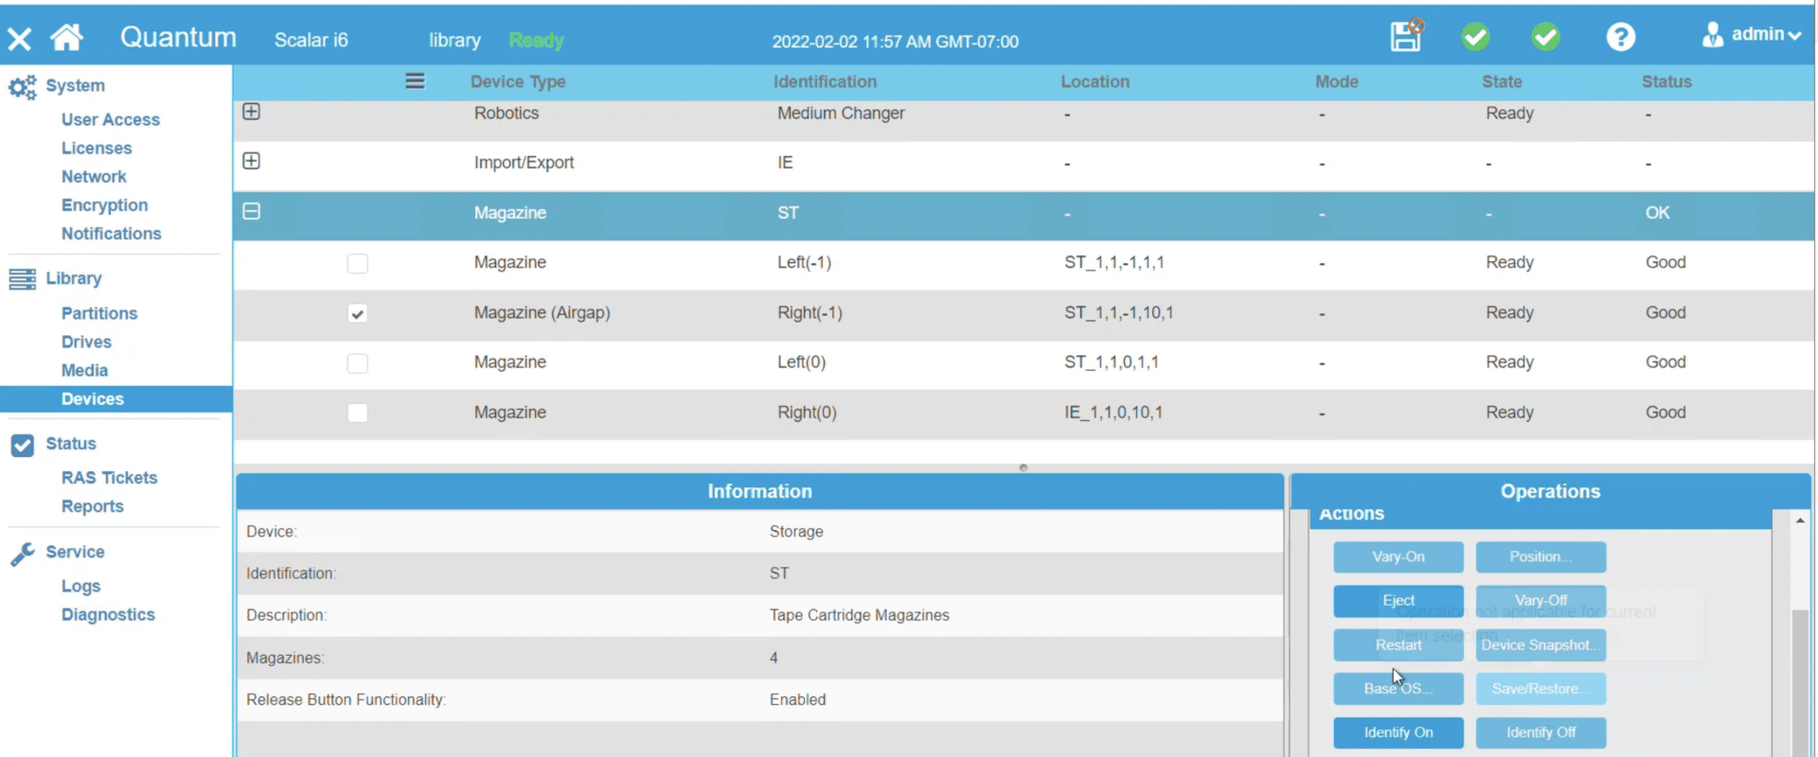Click the Identify Off button
This screenshot has height=757, width=1818.
pos(1541,732)
